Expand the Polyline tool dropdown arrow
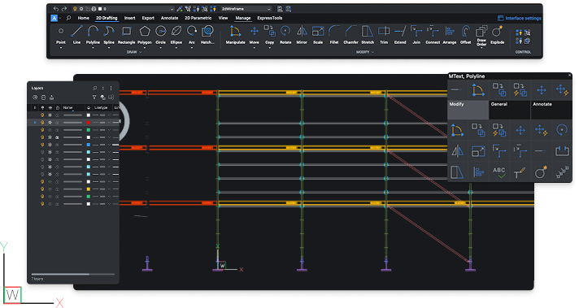Viewport: 579px width, 308px height. click(93, 48)
